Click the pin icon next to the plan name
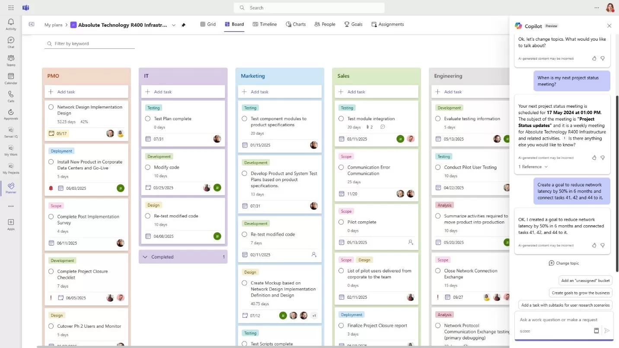 [x=183, y=25]
